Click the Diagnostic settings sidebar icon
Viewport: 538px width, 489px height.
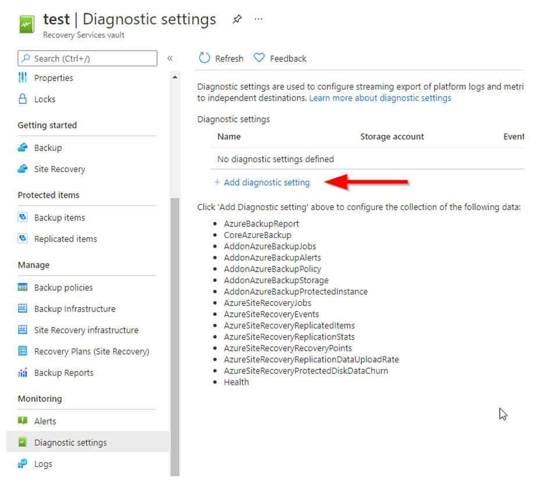pos(23,442)
